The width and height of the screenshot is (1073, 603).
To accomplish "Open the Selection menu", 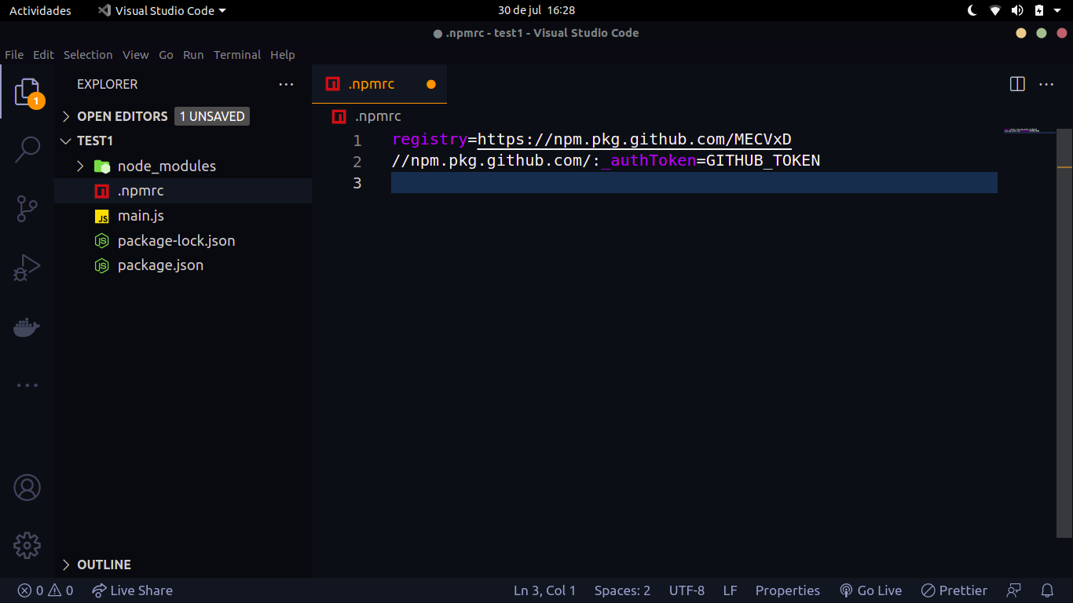I will 88,55.
